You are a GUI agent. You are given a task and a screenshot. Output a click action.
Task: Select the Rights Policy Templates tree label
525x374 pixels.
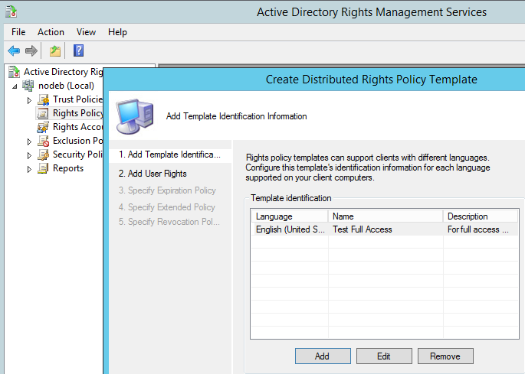(x=77, y=113)
